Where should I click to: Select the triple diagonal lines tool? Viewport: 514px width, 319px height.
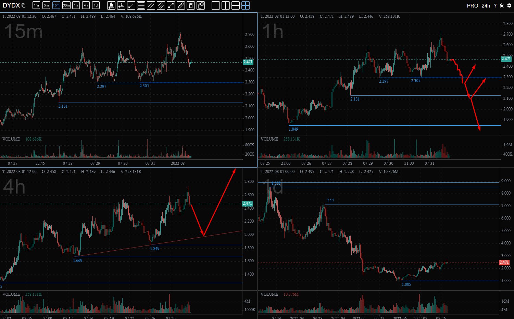coord(161,5)
